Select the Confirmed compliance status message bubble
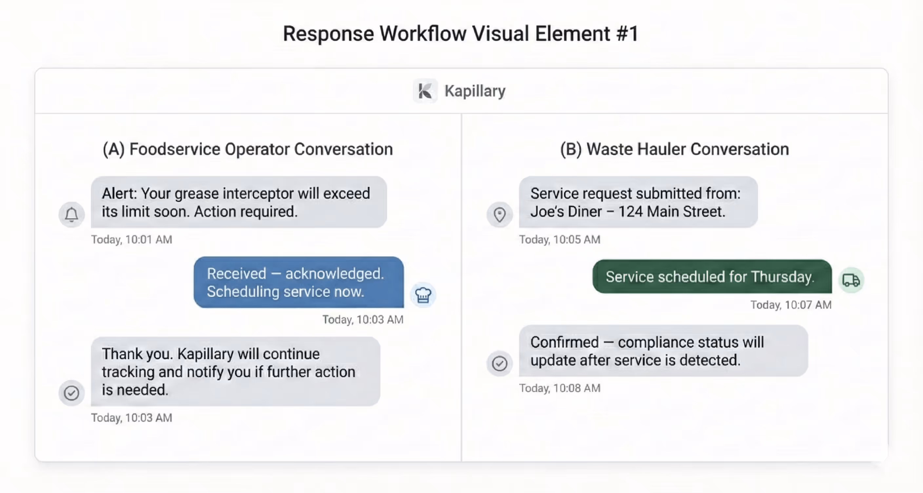The height and width of the screenshot is (493, 923). tap(663, 351)
